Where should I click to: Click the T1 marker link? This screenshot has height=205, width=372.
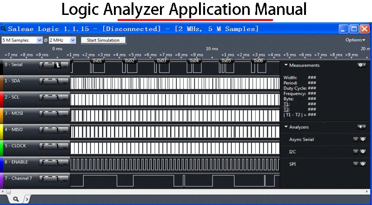click(286, 104)
